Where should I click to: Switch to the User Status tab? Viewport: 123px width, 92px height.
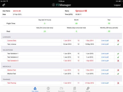pyautogui.click(x=35, y=89)
